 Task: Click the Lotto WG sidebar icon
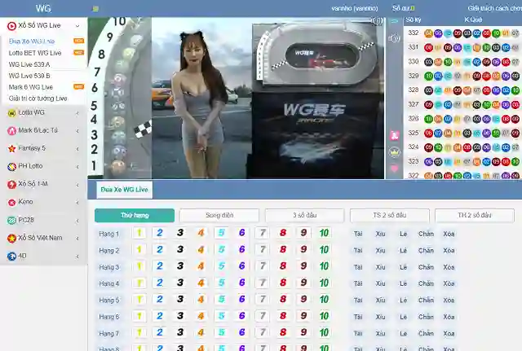tap(12, 113)
